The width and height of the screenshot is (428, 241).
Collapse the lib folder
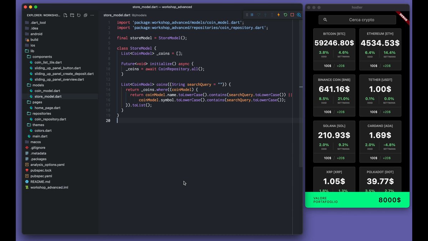coord(32,51)
